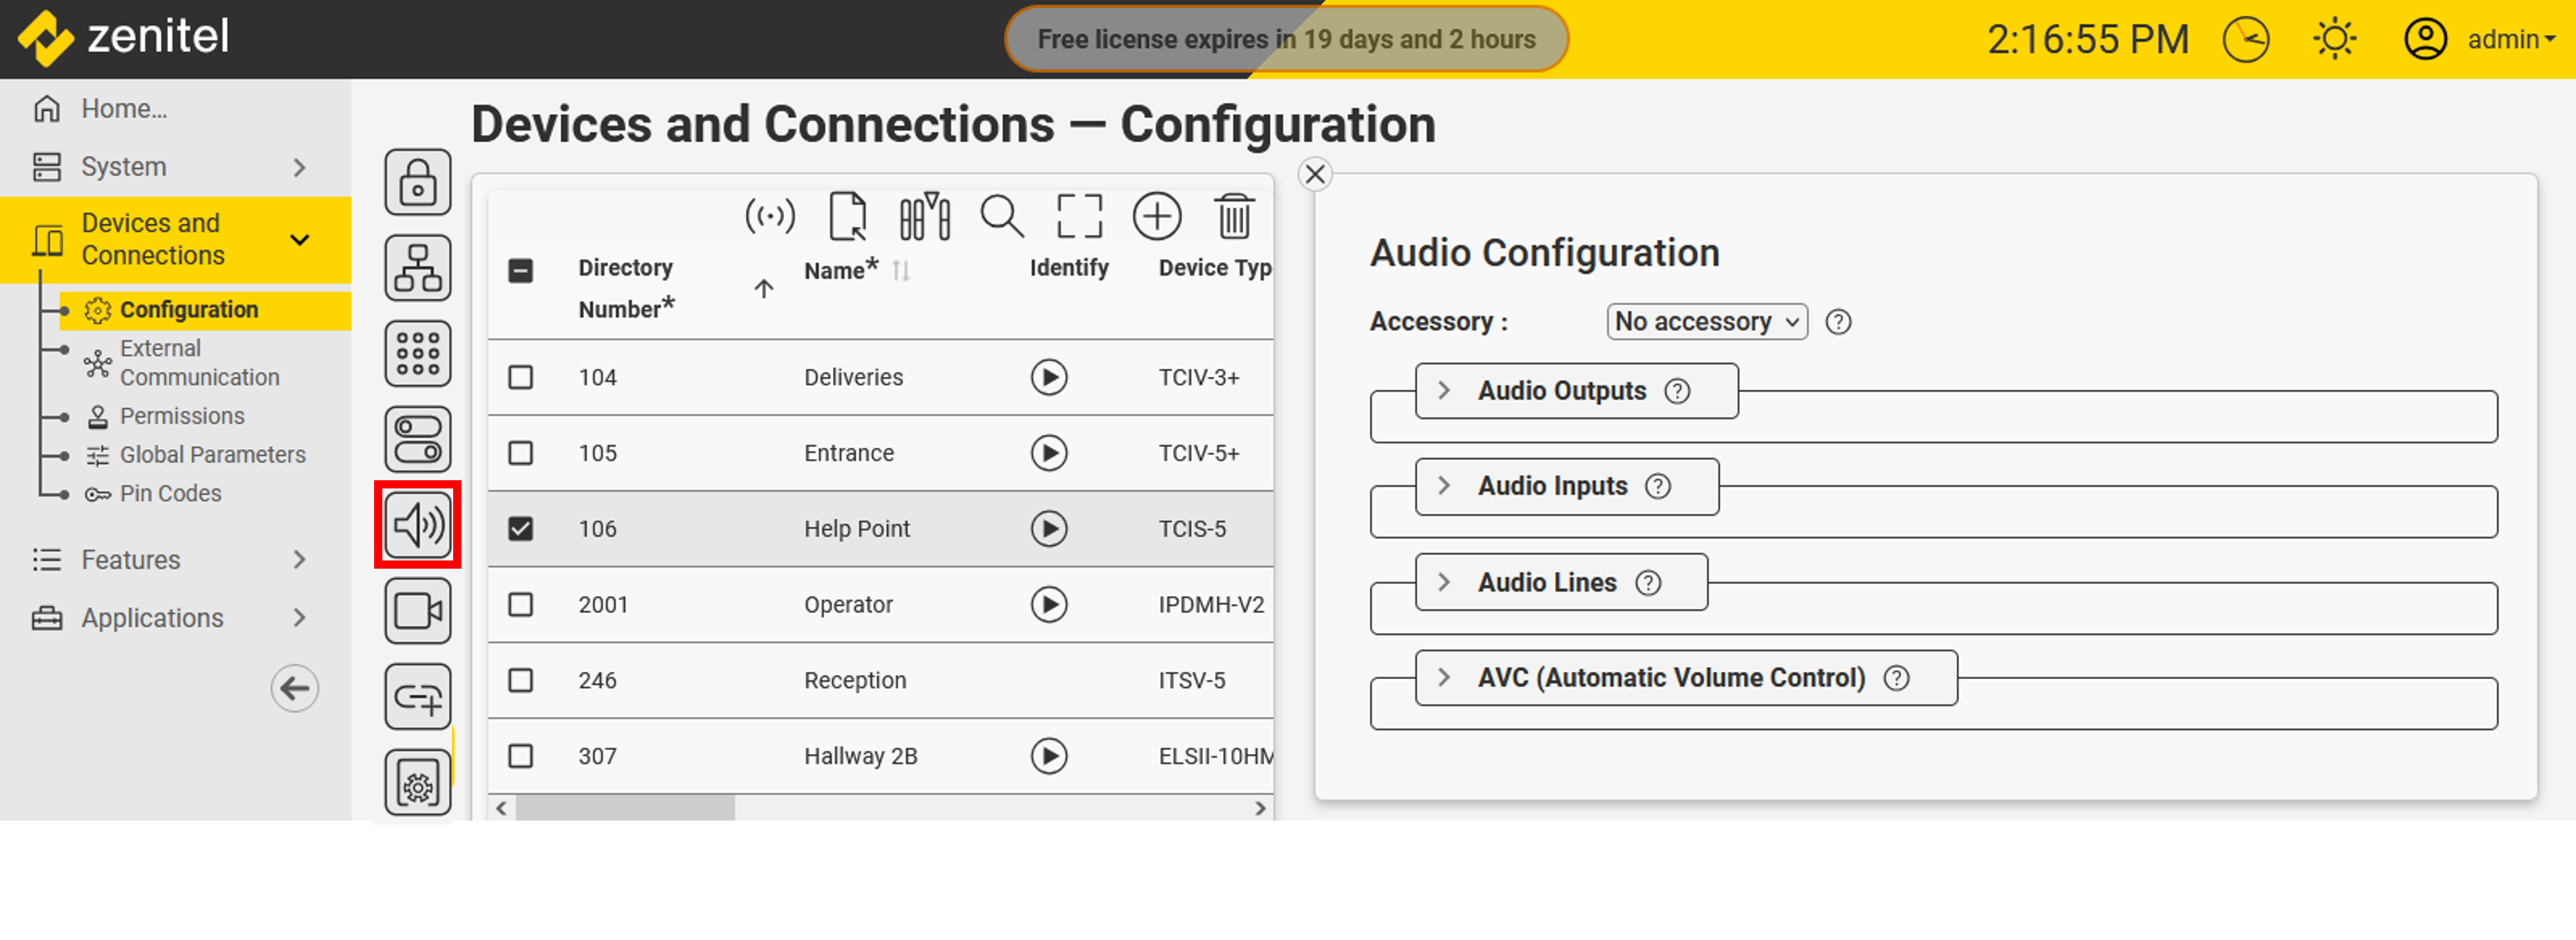Play the Identify button for Deliveries
The height and width of the screenshot is (940, 2576).
click(1049, 377)
